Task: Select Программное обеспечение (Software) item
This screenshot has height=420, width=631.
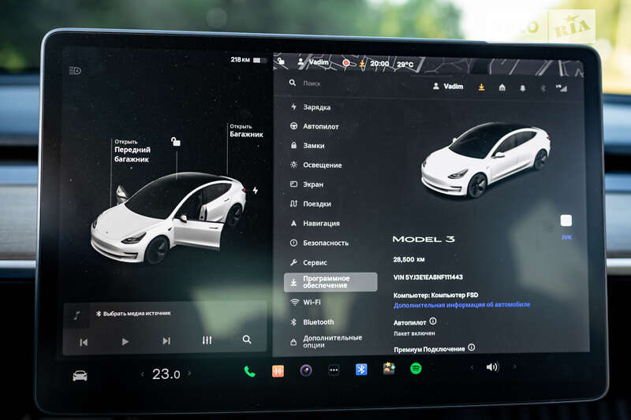Action: [x=330, y=282]
